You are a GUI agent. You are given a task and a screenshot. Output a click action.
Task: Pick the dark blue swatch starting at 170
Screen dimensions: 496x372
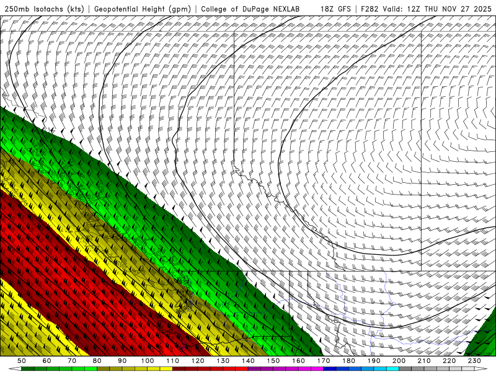330,368
